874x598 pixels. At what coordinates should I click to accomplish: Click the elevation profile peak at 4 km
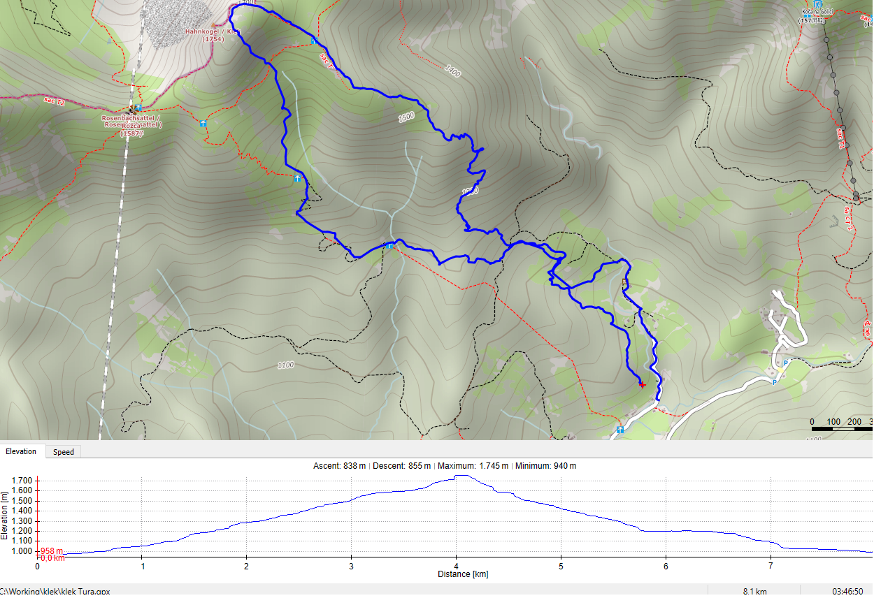460,476
